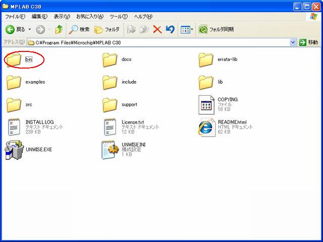The height and width of the screenshot is (242, 323).
Task: Close the MPLAB C30 window
Action: pyautogui.click(x=316, y=7)
